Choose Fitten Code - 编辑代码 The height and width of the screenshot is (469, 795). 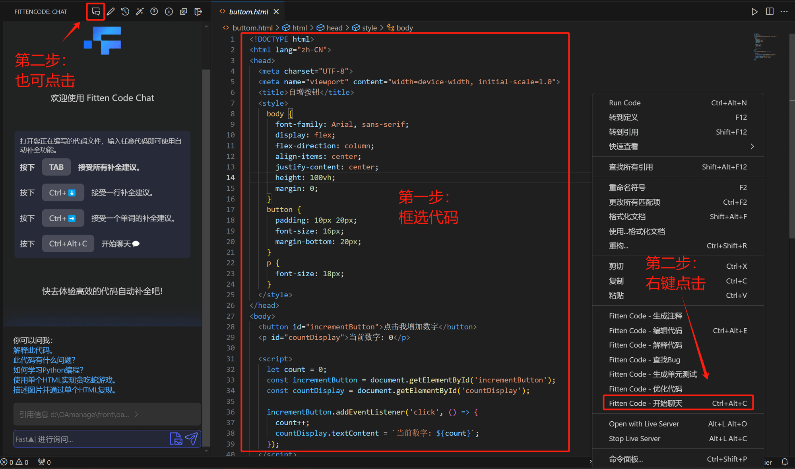pos(678,331)
